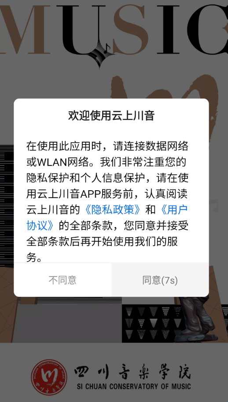
Task: Click the SI CHUAN CONSERVATORY OF MUSIC text
Action: 133,386
